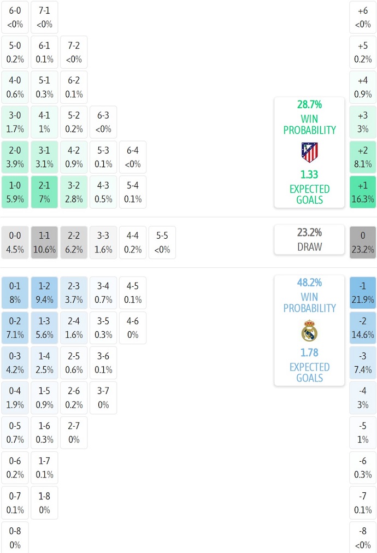Image resolution: width=377 pixels, height=553 pixels.
Task: Click the 1-3 scoreline at 5.6%
Action: click(x=44, y=327)
